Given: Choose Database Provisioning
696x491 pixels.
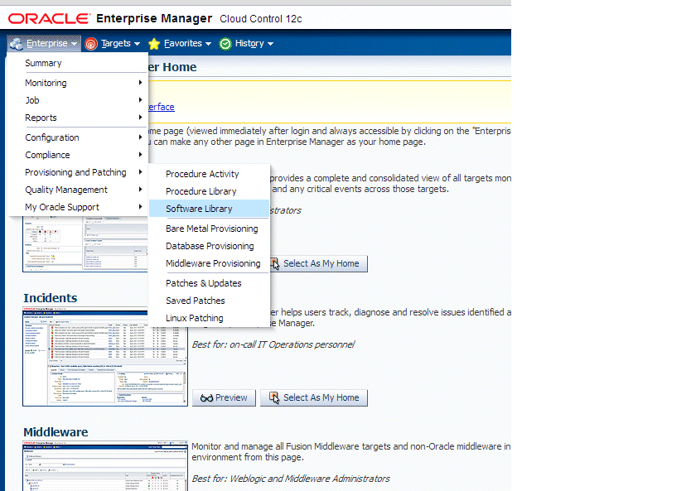Looking at the screenshot, I should coord(209,246).
